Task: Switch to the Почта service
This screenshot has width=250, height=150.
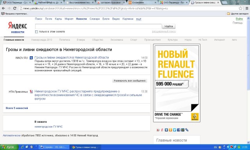Action: [48, 19]
